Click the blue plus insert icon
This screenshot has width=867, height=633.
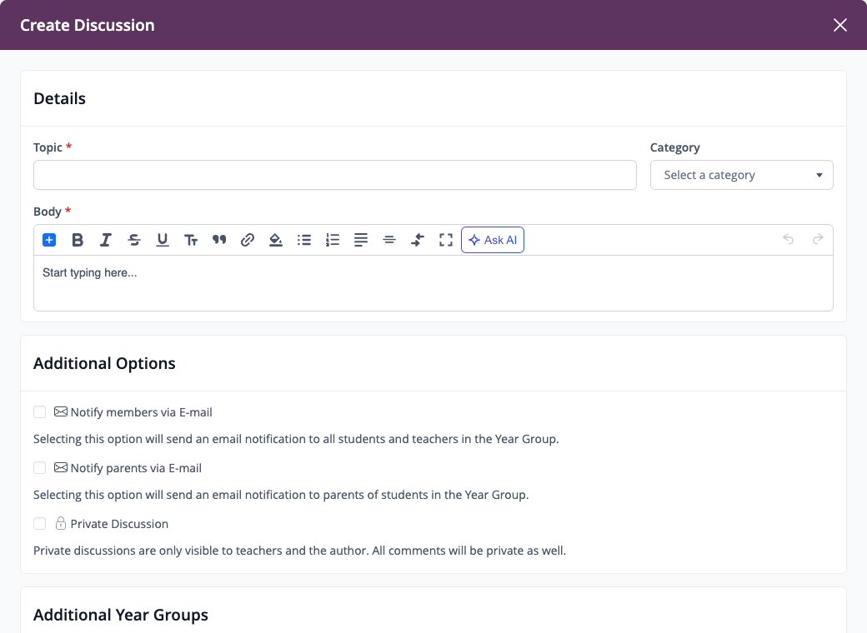coord(49,240)
